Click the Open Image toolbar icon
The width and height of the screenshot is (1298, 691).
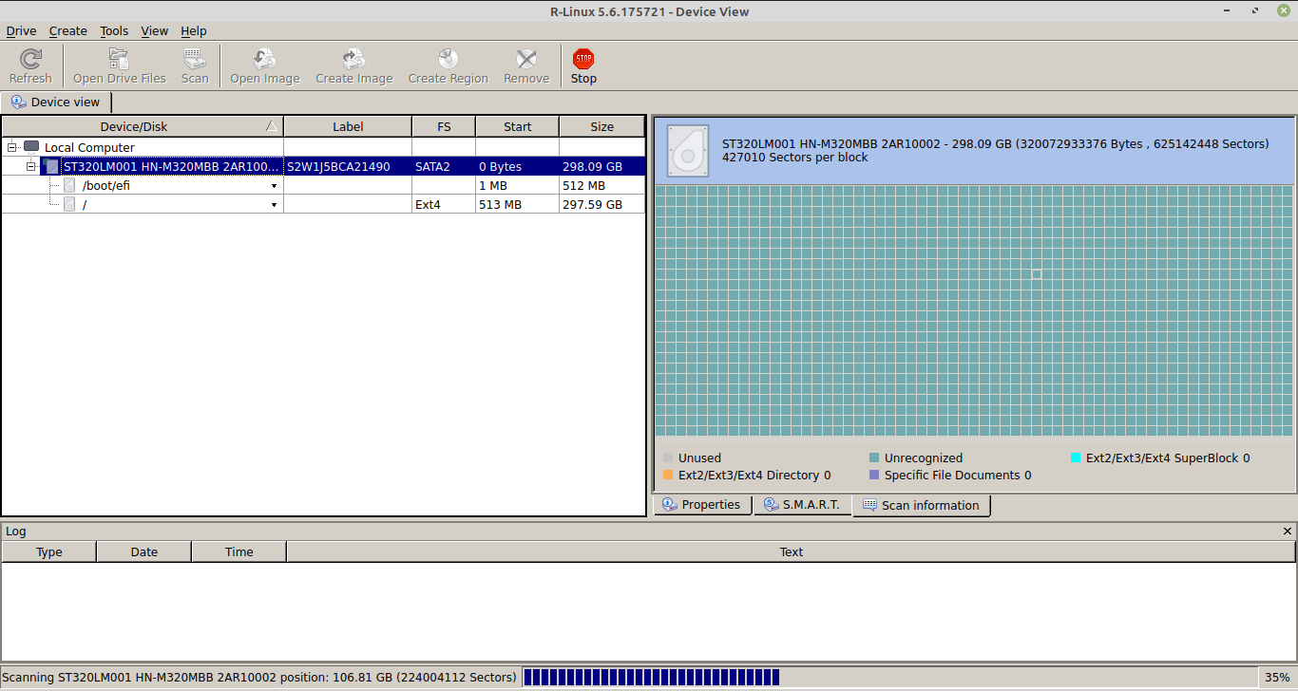click(264, 59)
